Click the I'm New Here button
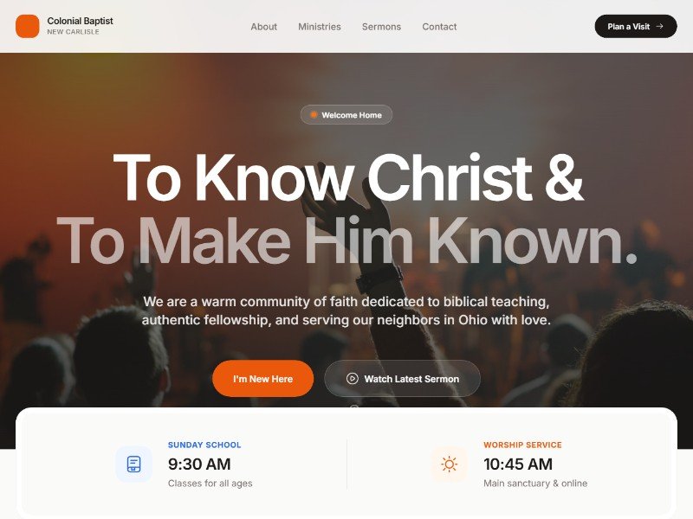Screen dimensions: 693x519 (263, 379)
